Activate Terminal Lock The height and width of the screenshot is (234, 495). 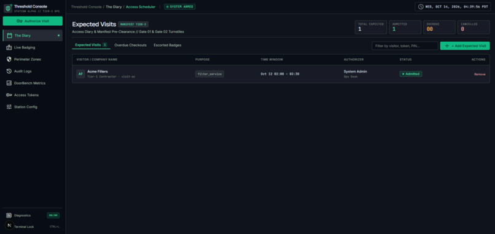[x=33, y=227]
